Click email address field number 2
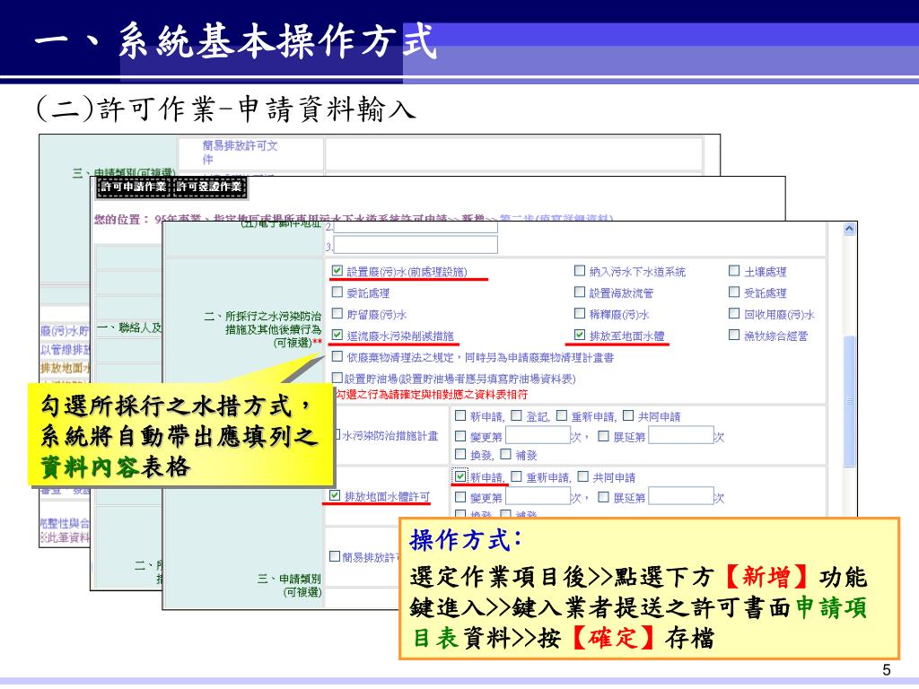 [416, 227]
